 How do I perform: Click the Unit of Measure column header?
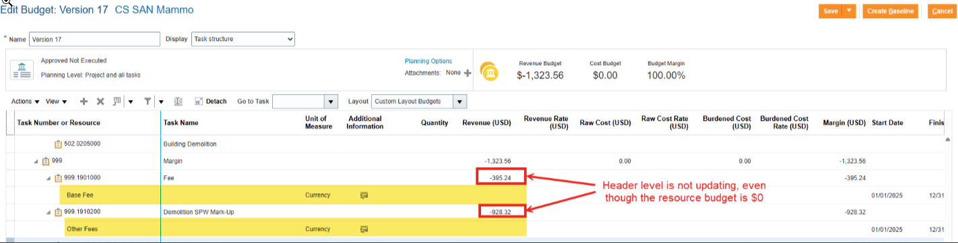click(x=319, y=122)
